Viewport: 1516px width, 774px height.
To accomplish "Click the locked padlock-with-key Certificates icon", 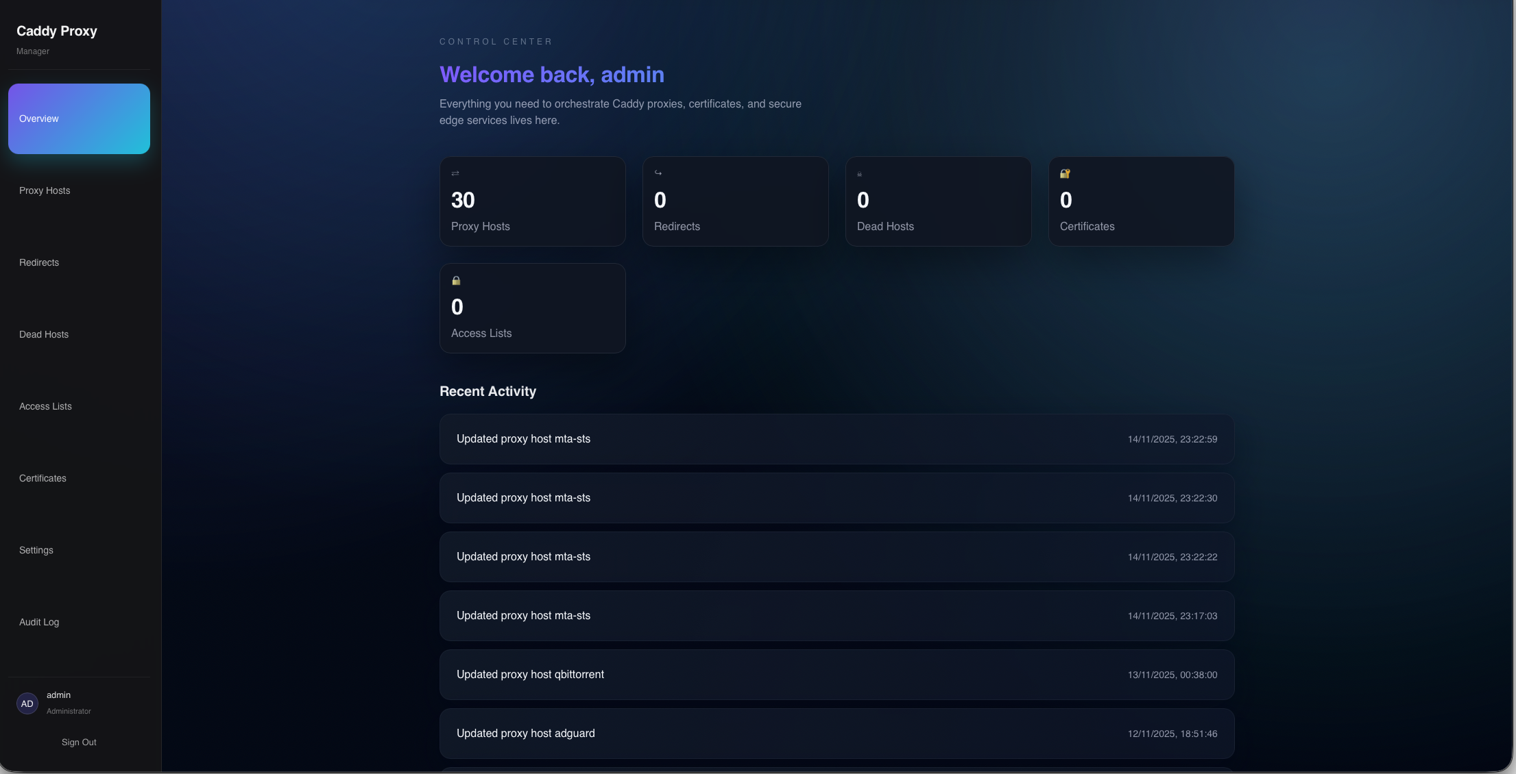I will [1064, 173].
